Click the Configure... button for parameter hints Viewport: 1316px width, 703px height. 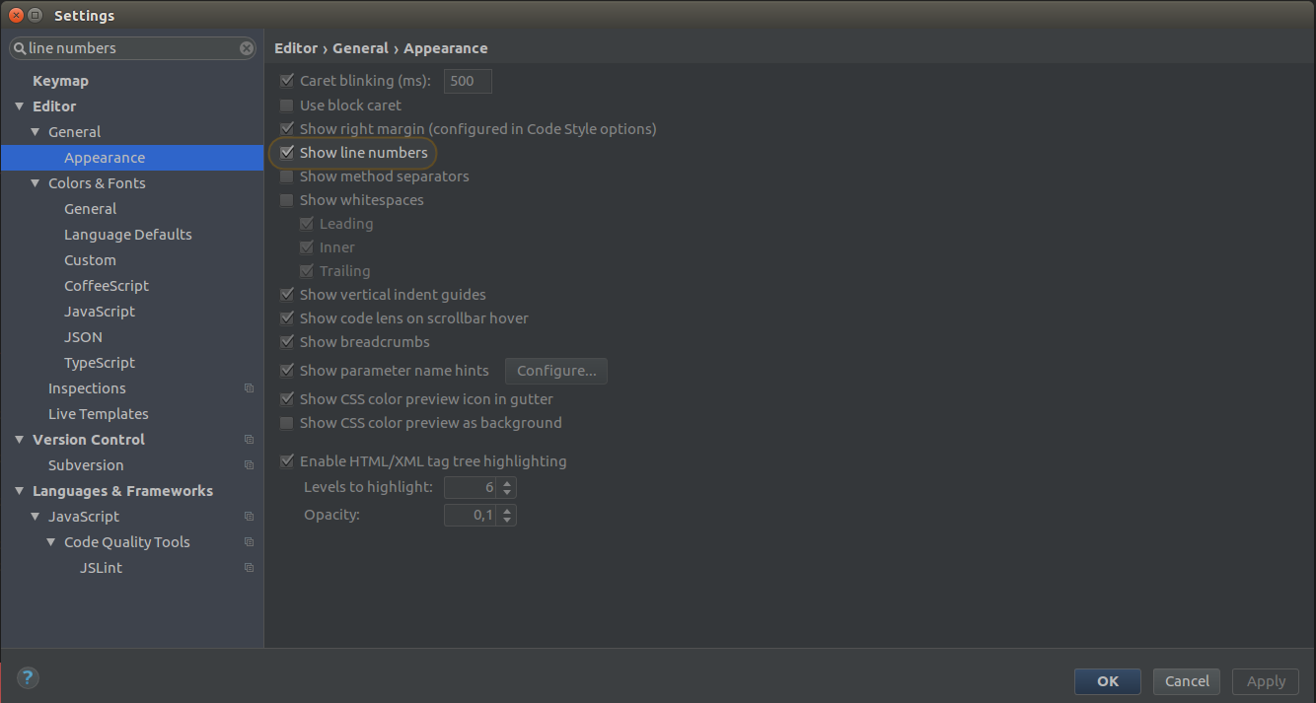tap(556, 371)
